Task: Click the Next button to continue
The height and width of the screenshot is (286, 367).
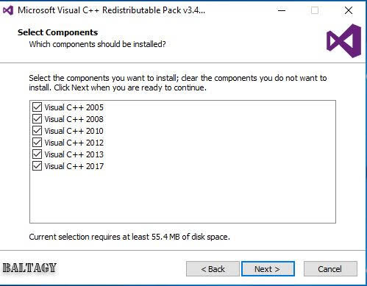Action: pyautogui.click(x=268, y=269)
